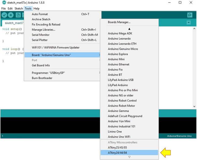197x160 pixels.
Task: Select Arduino Mega ADK board
Action: tap(129, 33)
